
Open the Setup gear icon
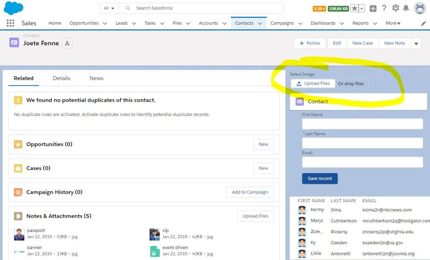[x=396, y=8]
